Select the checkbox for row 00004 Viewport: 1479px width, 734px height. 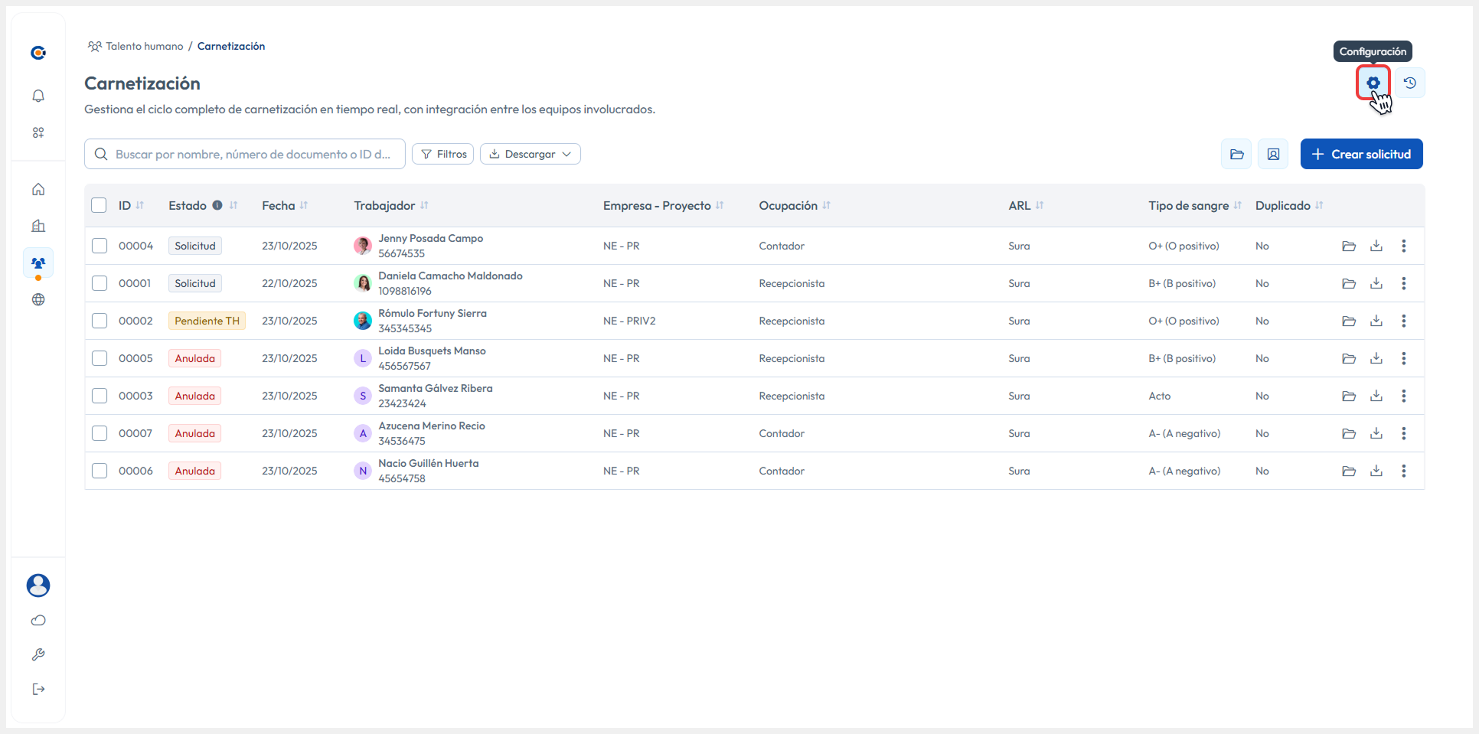(x=100, y=246)
